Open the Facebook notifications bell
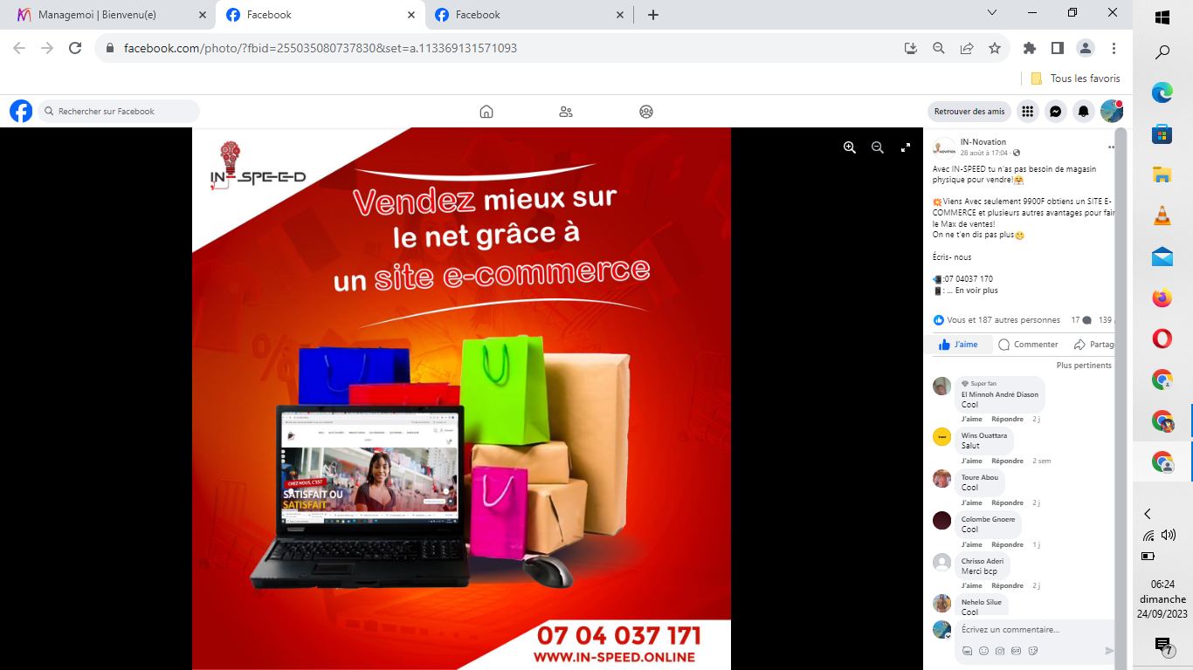Viewport: 1193px width, 670px height. (1083, 112)
